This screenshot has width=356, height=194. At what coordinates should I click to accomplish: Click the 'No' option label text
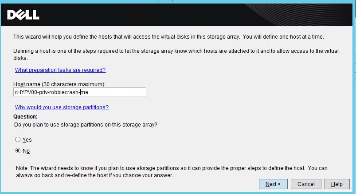[26, 151]
